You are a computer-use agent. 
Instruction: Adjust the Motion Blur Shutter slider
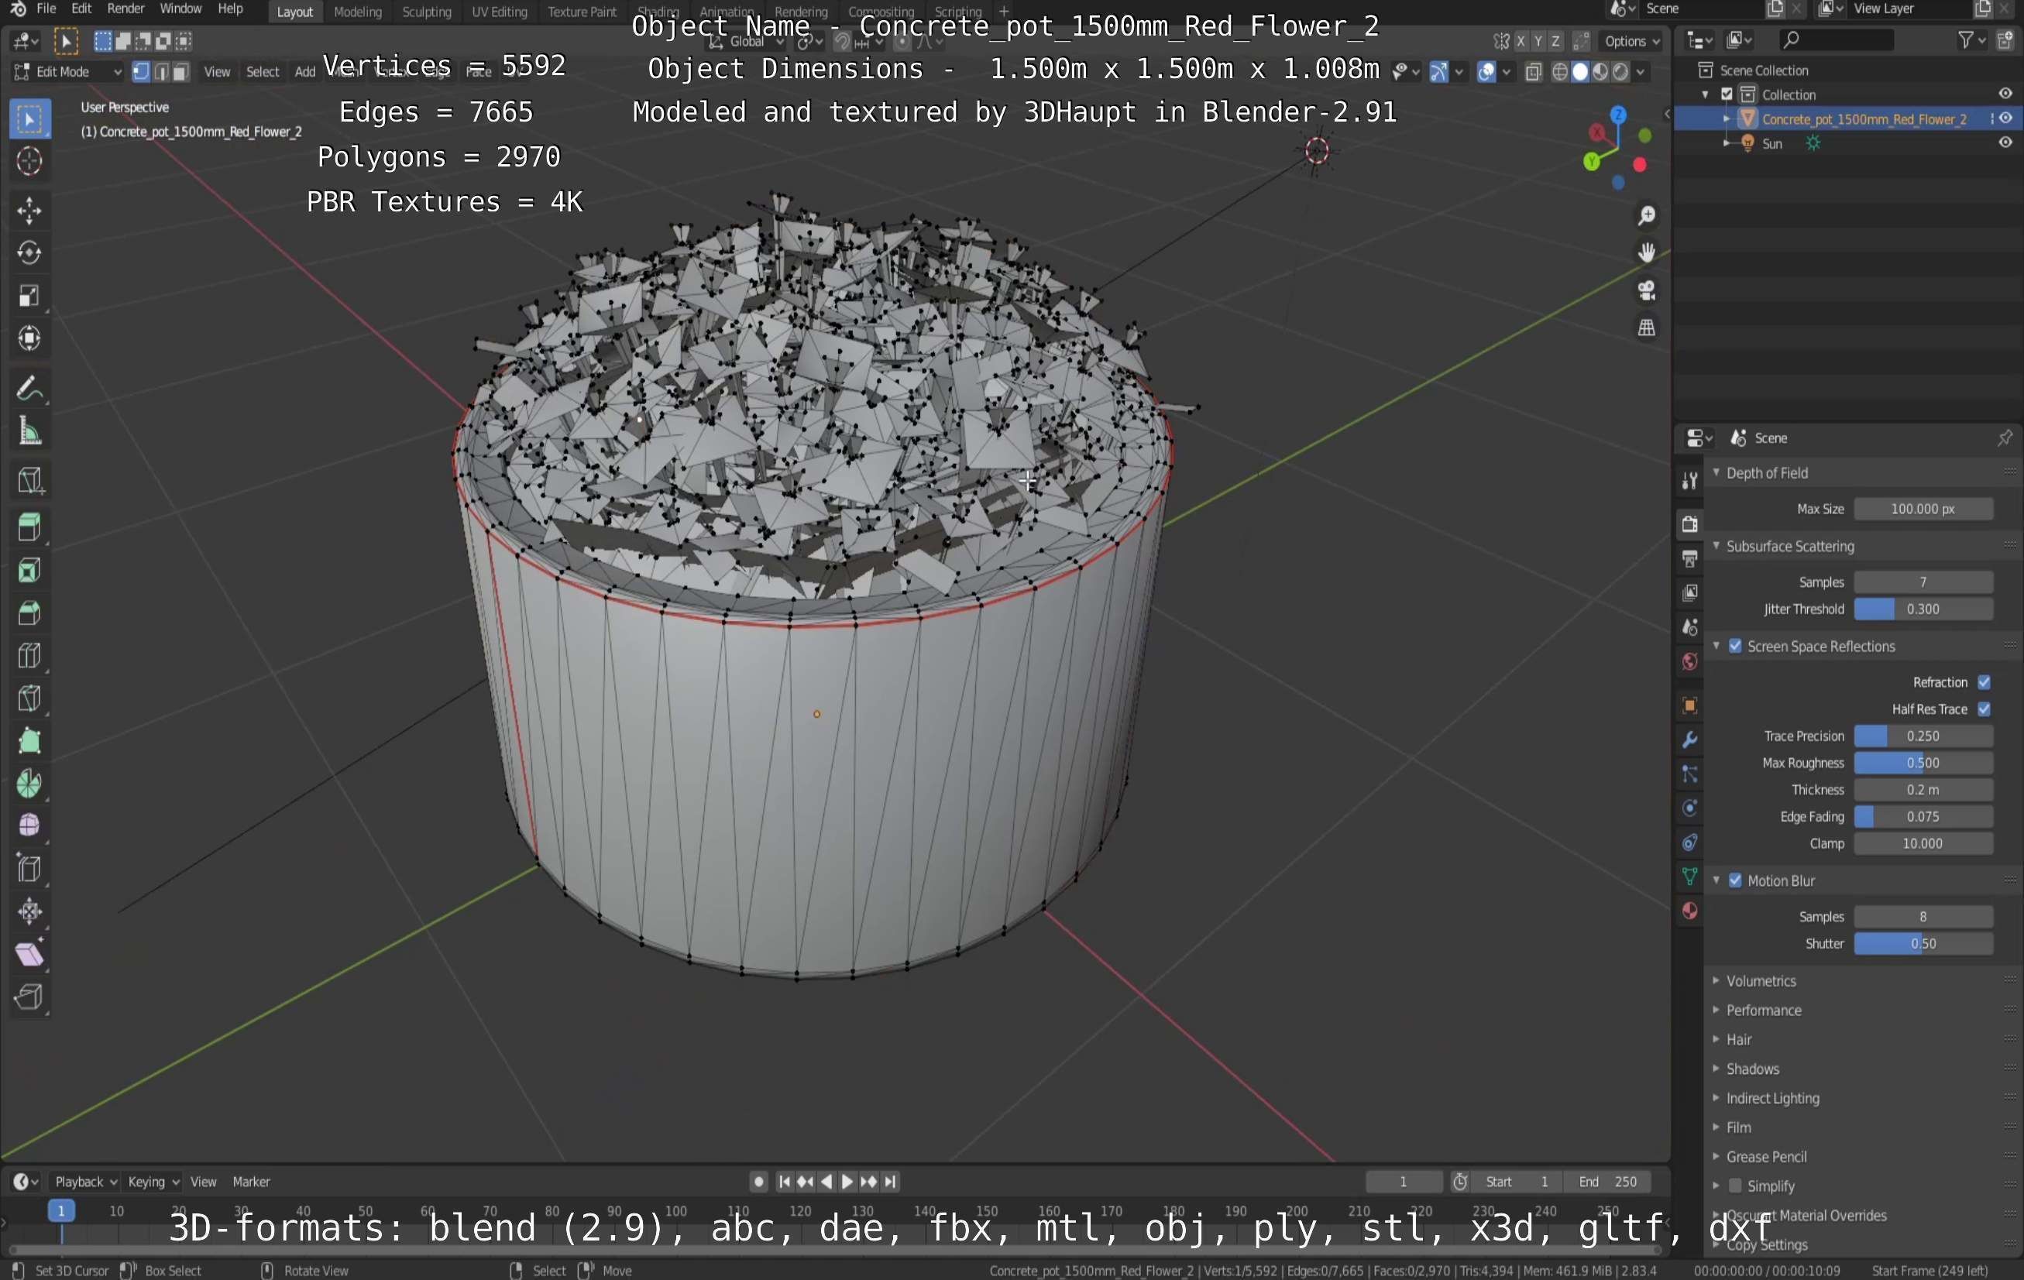tap(1923, 943)
